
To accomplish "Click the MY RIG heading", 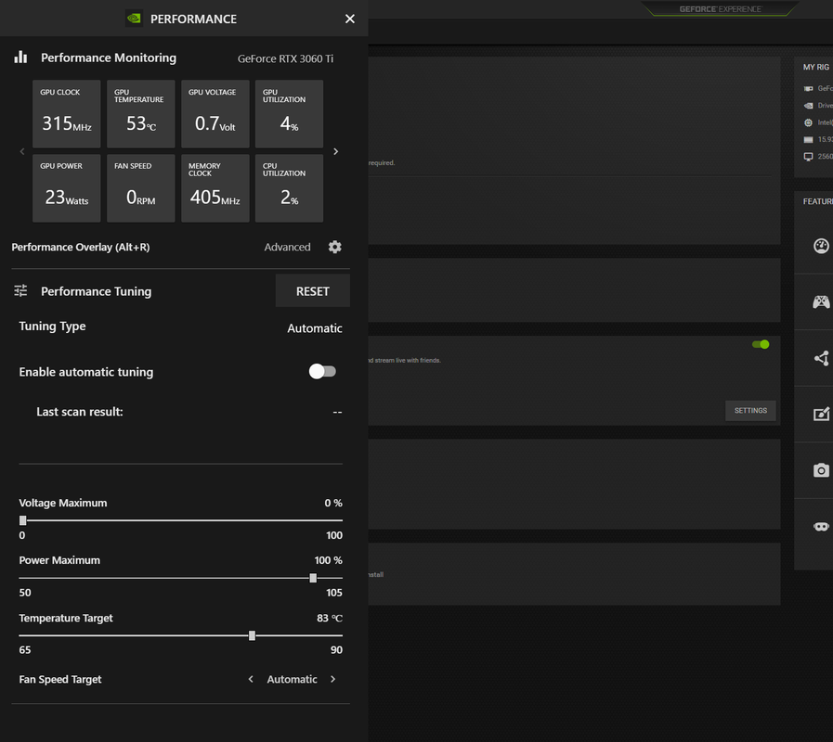I will pos(816,67).
